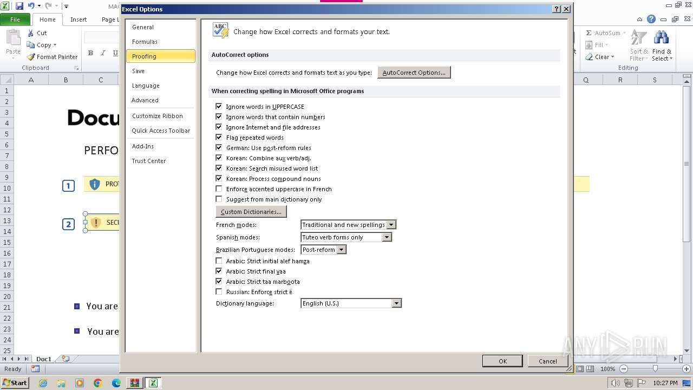Switch to the Insert ribbon tab
This screenshot has width=693, height=390.
pyautogui.click(x=79, y=19)
